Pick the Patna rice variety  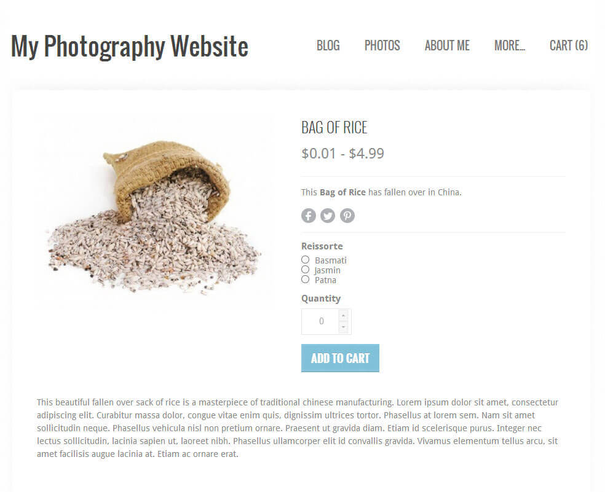click(305, 279)
